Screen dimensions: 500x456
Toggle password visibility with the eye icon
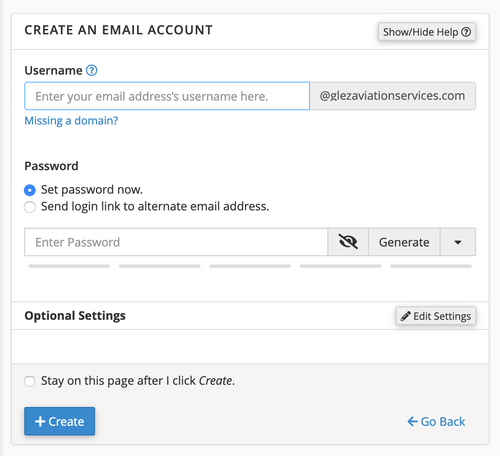[348, 242]
